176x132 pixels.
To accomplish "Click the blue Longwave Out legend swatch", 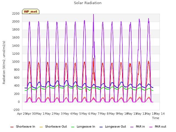I will (x=101, y=127).
